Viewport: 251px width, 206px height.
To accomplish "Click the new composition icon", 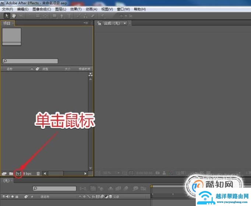I will coord(18,174).
